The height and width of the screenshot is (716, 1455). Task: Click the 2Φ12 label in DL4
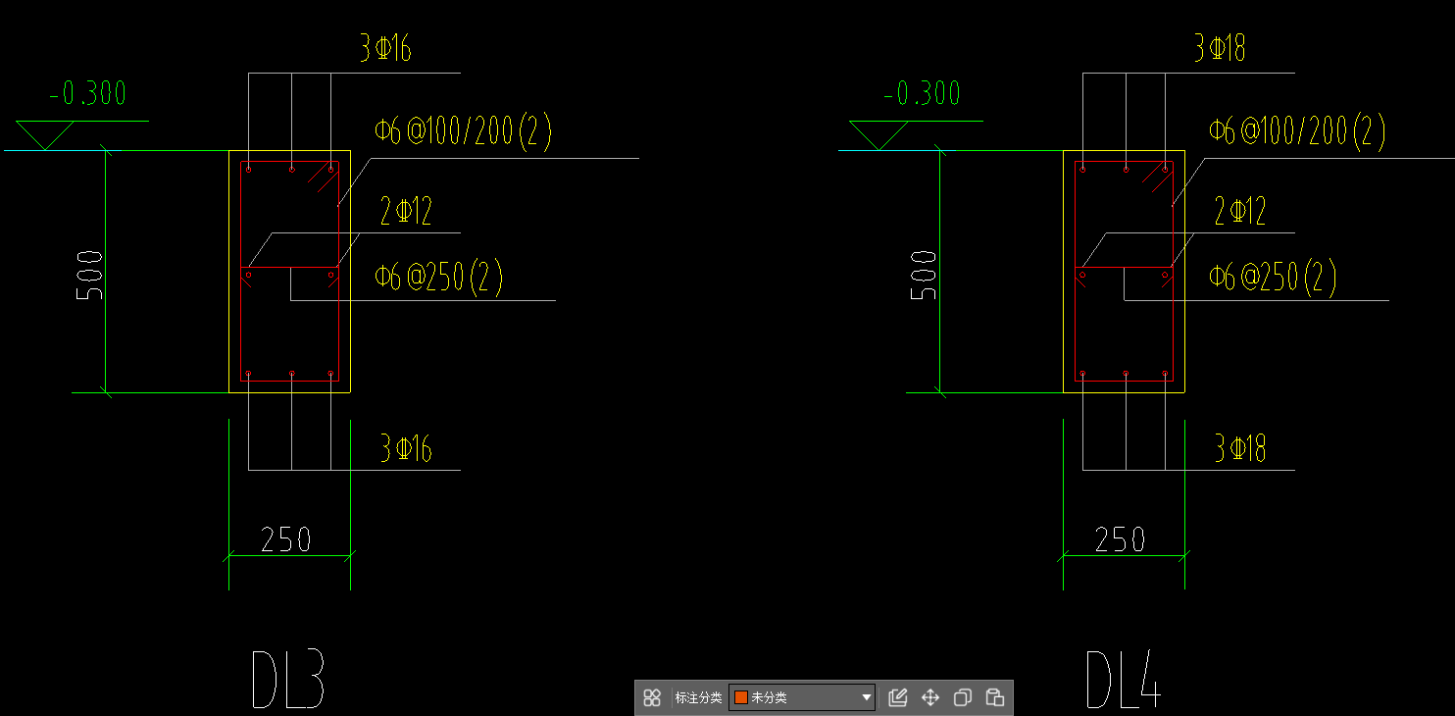click(1240, 211)
